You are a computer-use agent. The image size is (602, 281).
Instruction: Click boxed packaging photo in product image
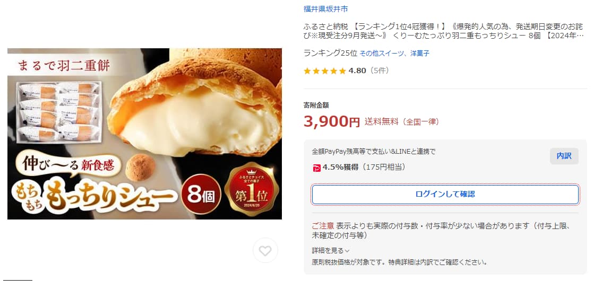pos(59,112)
